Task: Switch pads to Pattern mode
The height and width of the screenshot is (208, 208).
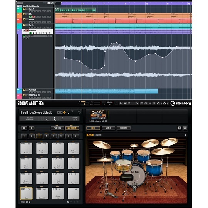Action: coord(57,128)
